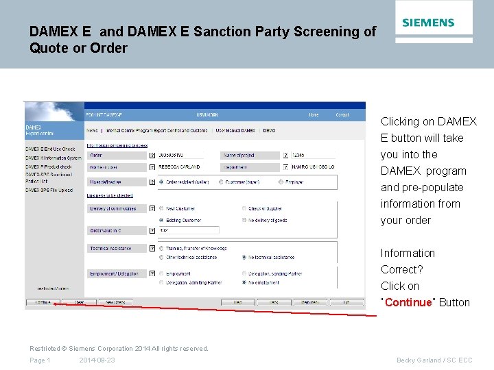The width and height of the screenshot is (494, 370).
Task: Click the Clear button
Action: click(80, 302)
